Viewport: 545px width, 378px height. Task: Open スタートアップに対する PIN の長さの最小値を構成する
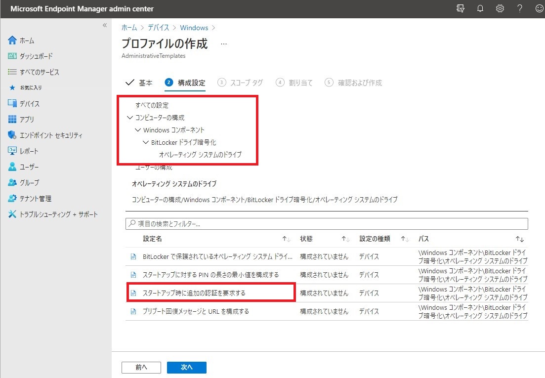pyautogui.click(x=210, y=275)
